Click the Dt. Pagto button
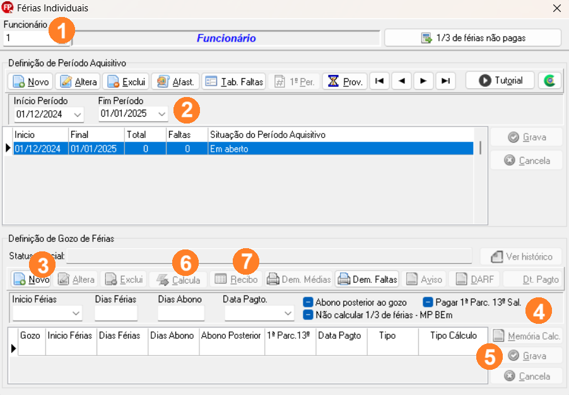Screen dimensions: 569x395 coord(532,280)
